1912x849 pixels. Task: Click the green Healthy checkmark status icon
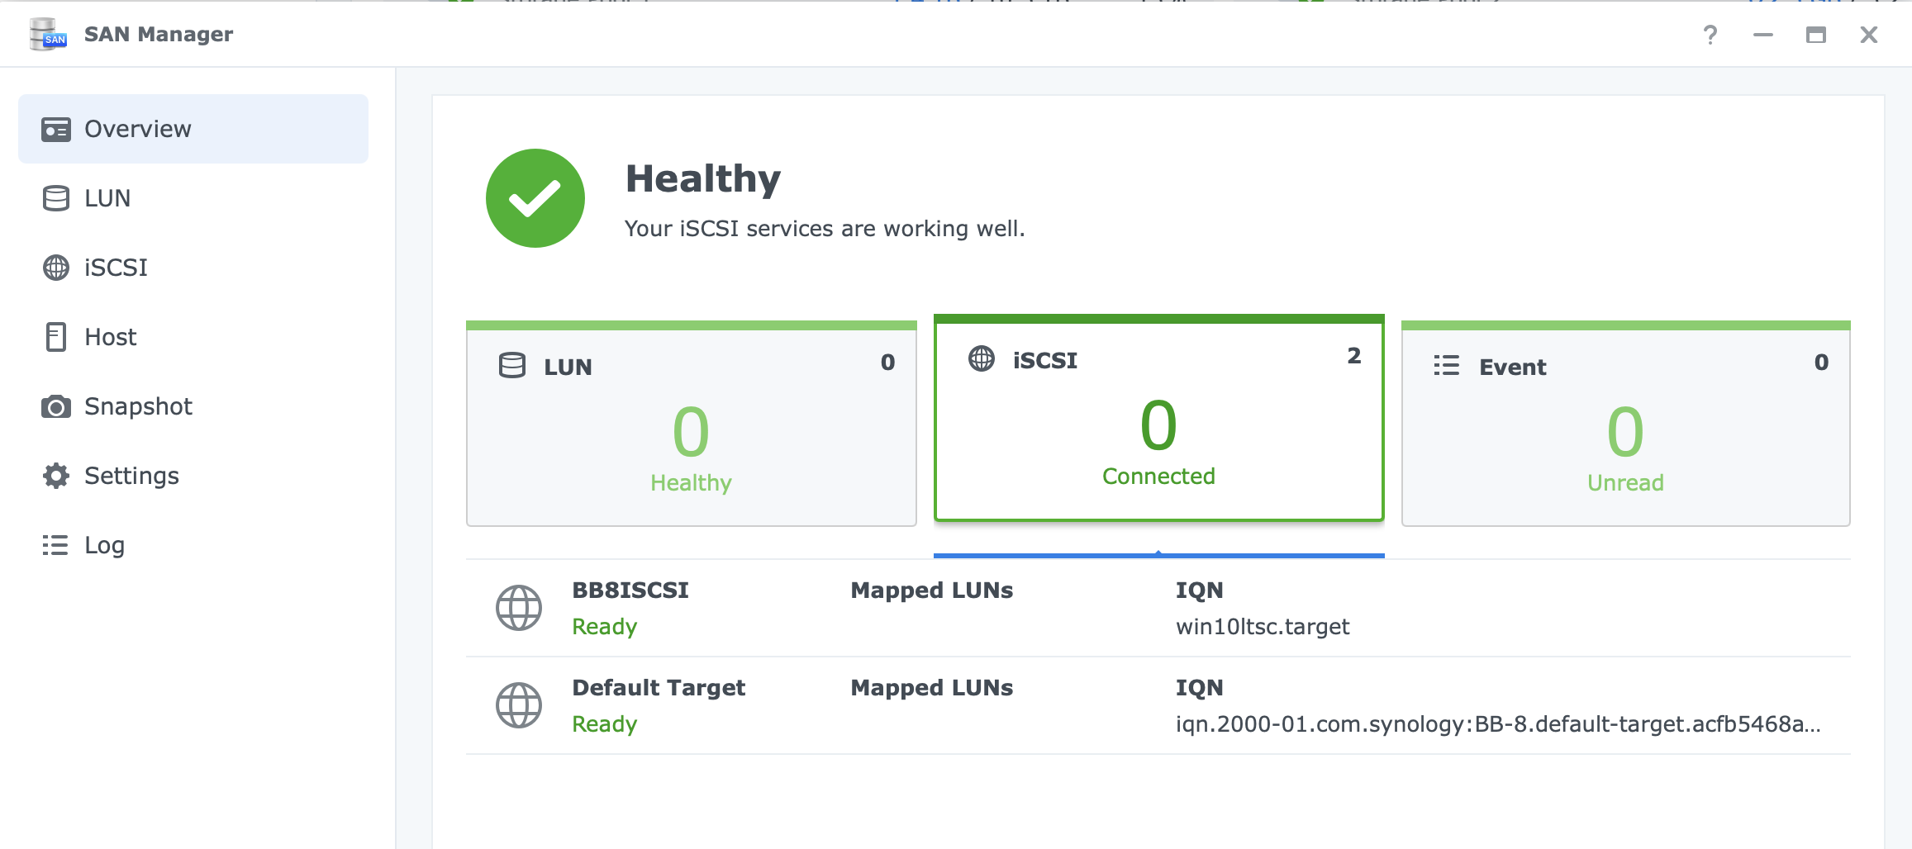tap(535, 198)
